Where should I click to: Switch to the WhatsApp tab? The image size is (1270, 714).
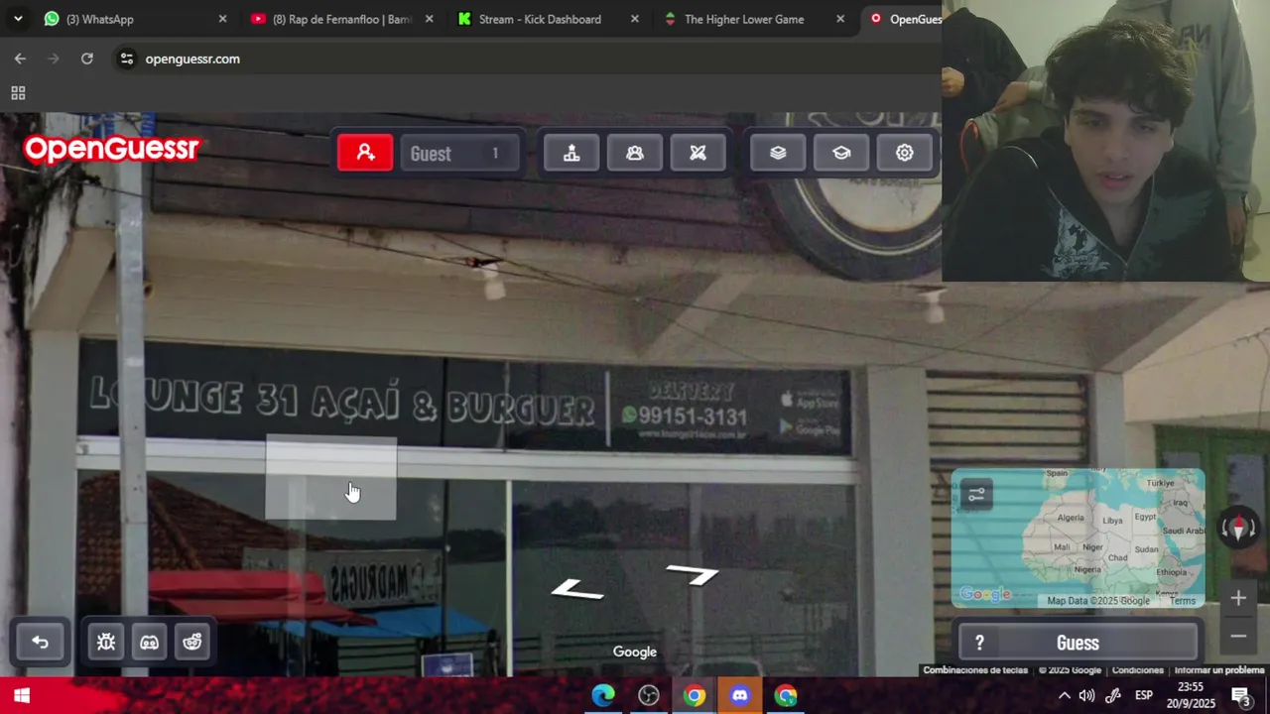tap(136, 19)
